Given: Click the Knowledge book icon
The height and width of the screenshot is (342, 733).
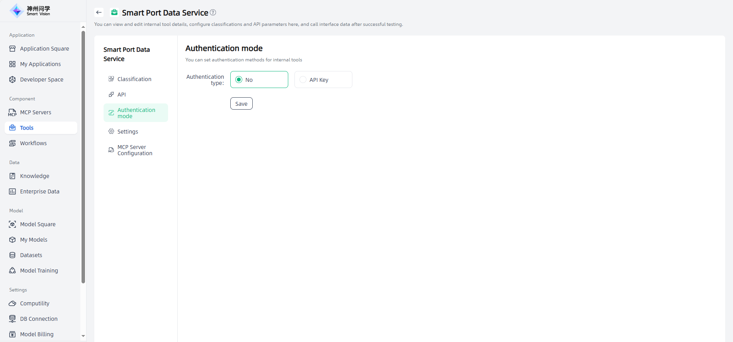Looking at the screenshot, I should point(12,176).
